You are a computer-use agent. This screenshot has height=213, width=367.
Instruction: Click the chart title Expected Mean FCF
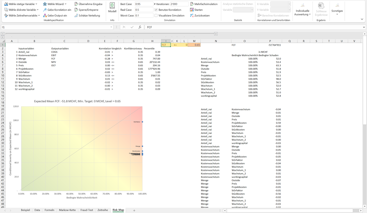(77, 101)
